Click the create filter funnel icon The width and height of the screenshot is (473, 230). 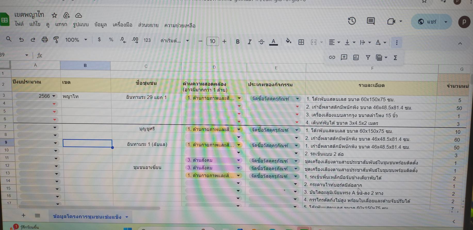(368, 58)
